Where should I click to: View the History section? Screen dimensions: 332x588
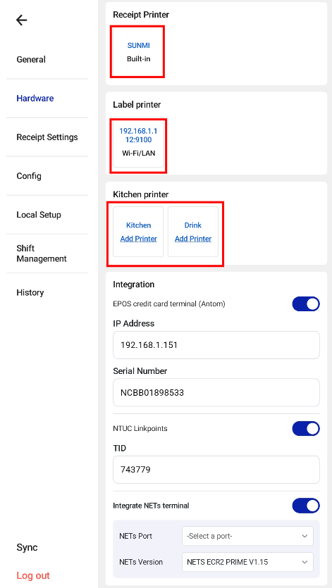pos(30,292)
